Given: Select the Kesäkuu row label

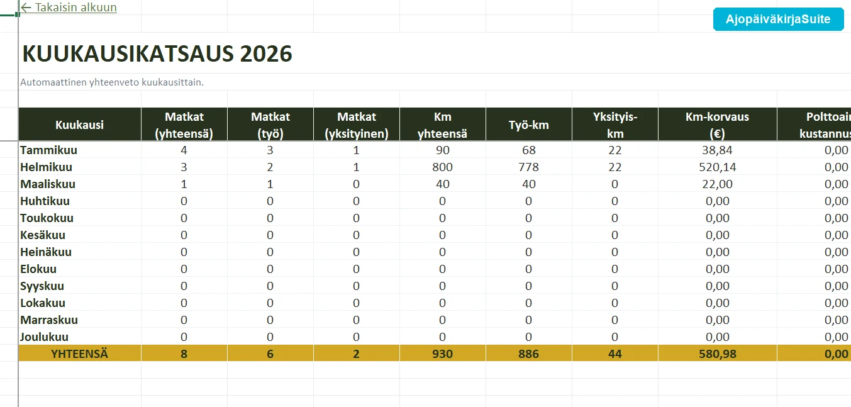Looking at the screenshot, I should tap(43, 235).
